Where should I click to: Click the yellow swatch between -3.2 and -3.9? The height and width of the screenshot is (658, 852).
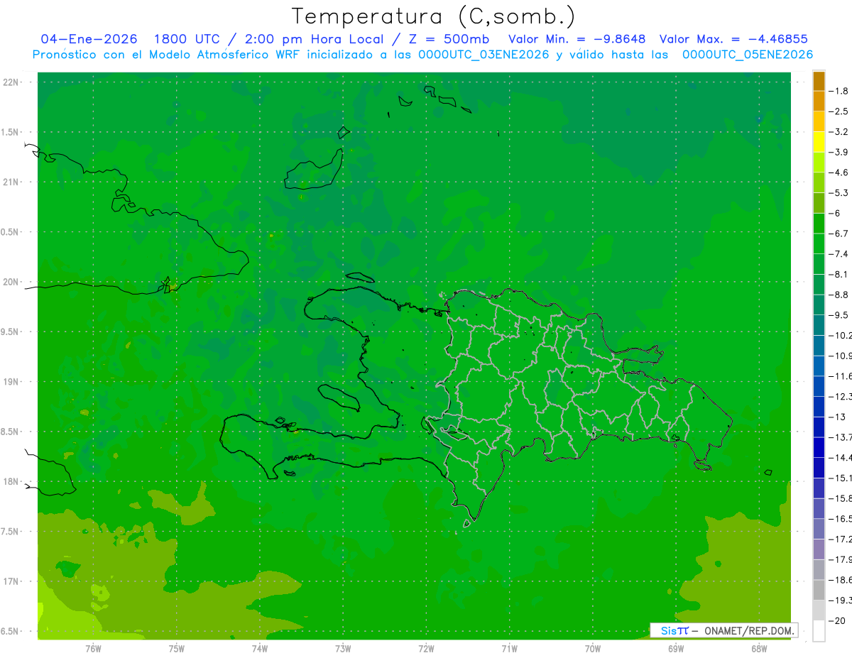[819, 142]
